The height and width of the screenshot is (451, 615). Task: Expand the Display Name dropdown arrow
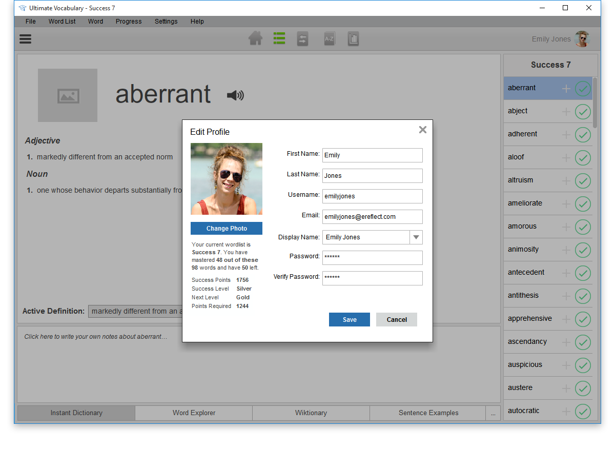coord(416,237)
